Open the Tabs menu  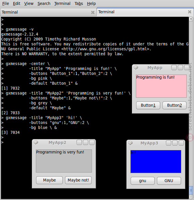pyautogui.click(x=78, y=3)
